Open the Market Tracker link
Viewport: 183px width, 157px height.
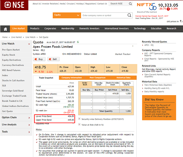(x=123, y=54)
